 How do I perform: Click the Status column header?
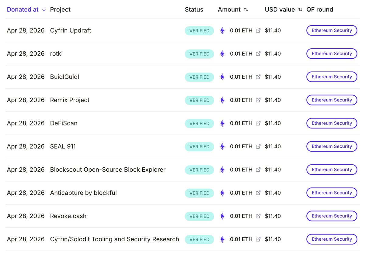(x=194, y=10)
